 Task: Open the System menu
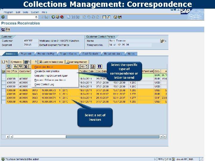pos(35,12)
